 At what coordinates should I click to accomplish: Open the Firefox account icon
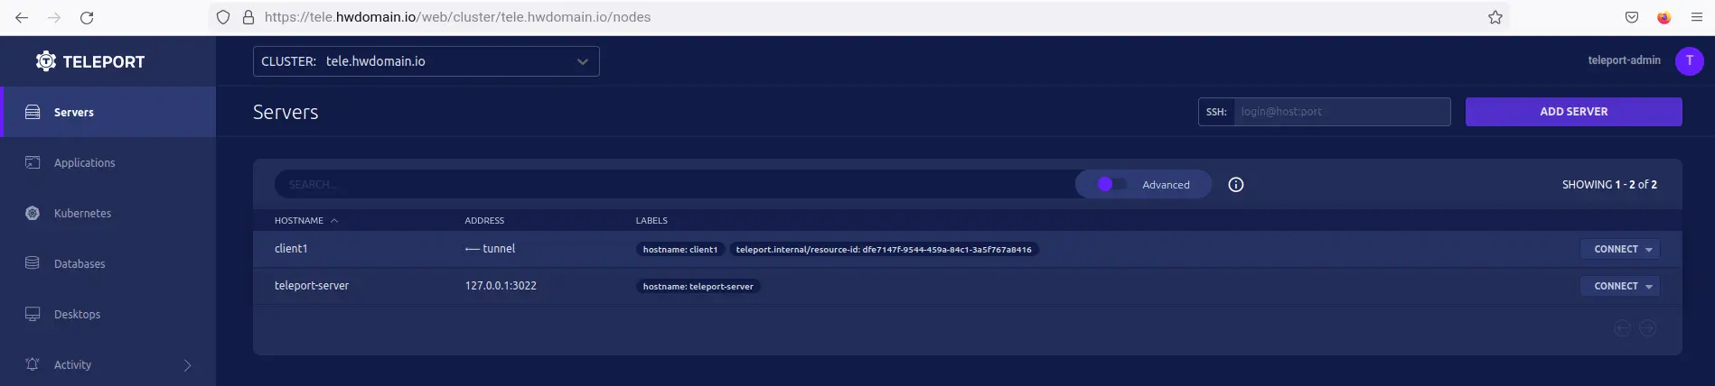pos(1664,17)
